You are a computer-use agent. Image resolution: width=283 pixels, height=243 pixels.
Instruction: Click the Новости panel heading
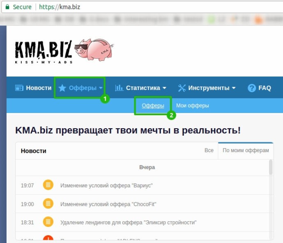point(34,151)
